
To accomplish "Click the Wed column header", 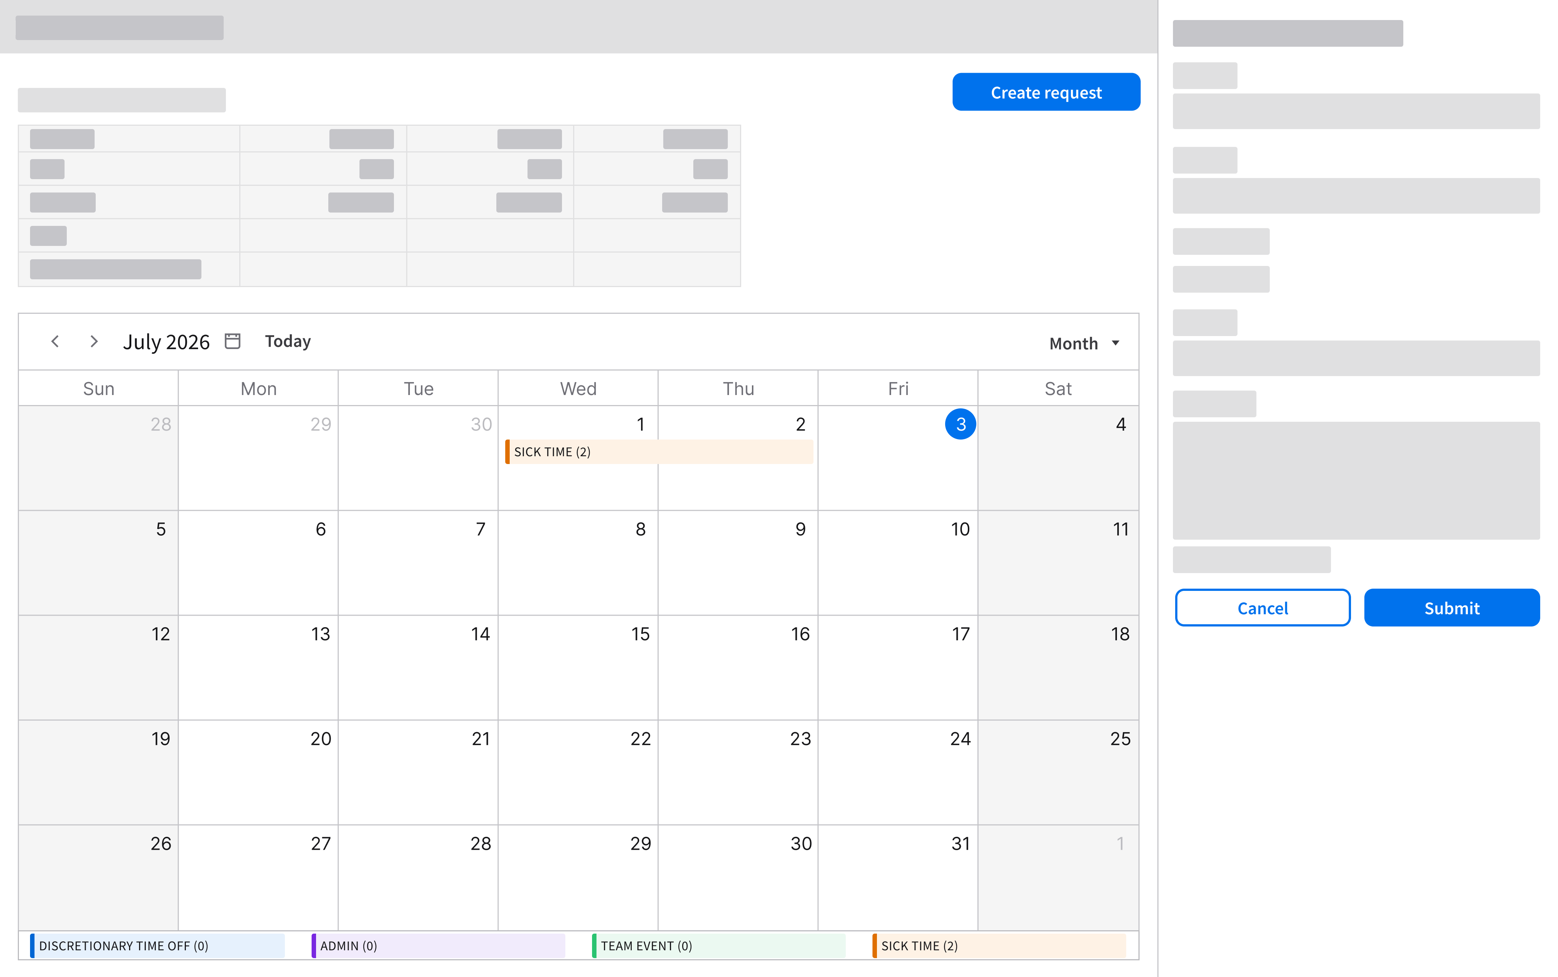I will tap(578, 388).
